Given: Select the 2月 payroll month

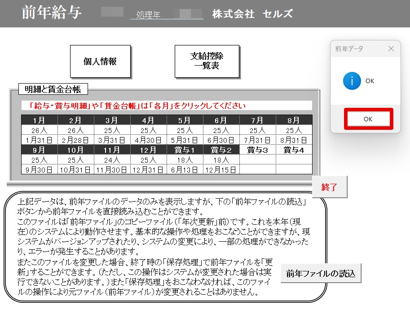Looking at the screenshot, I should coord(75,120).
